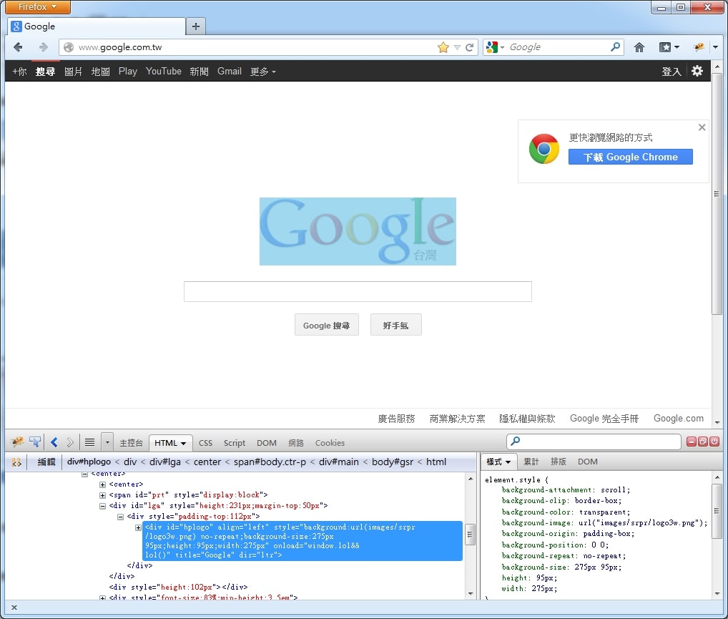This screenshot has height=619, width=728.
Task: Switch to the 主控台 console tab
Action: 131,443
